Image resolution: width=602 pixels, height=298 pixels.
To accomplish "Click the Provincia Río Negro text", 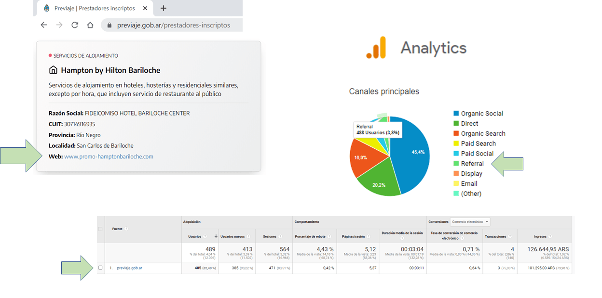I will coord(75,135).
